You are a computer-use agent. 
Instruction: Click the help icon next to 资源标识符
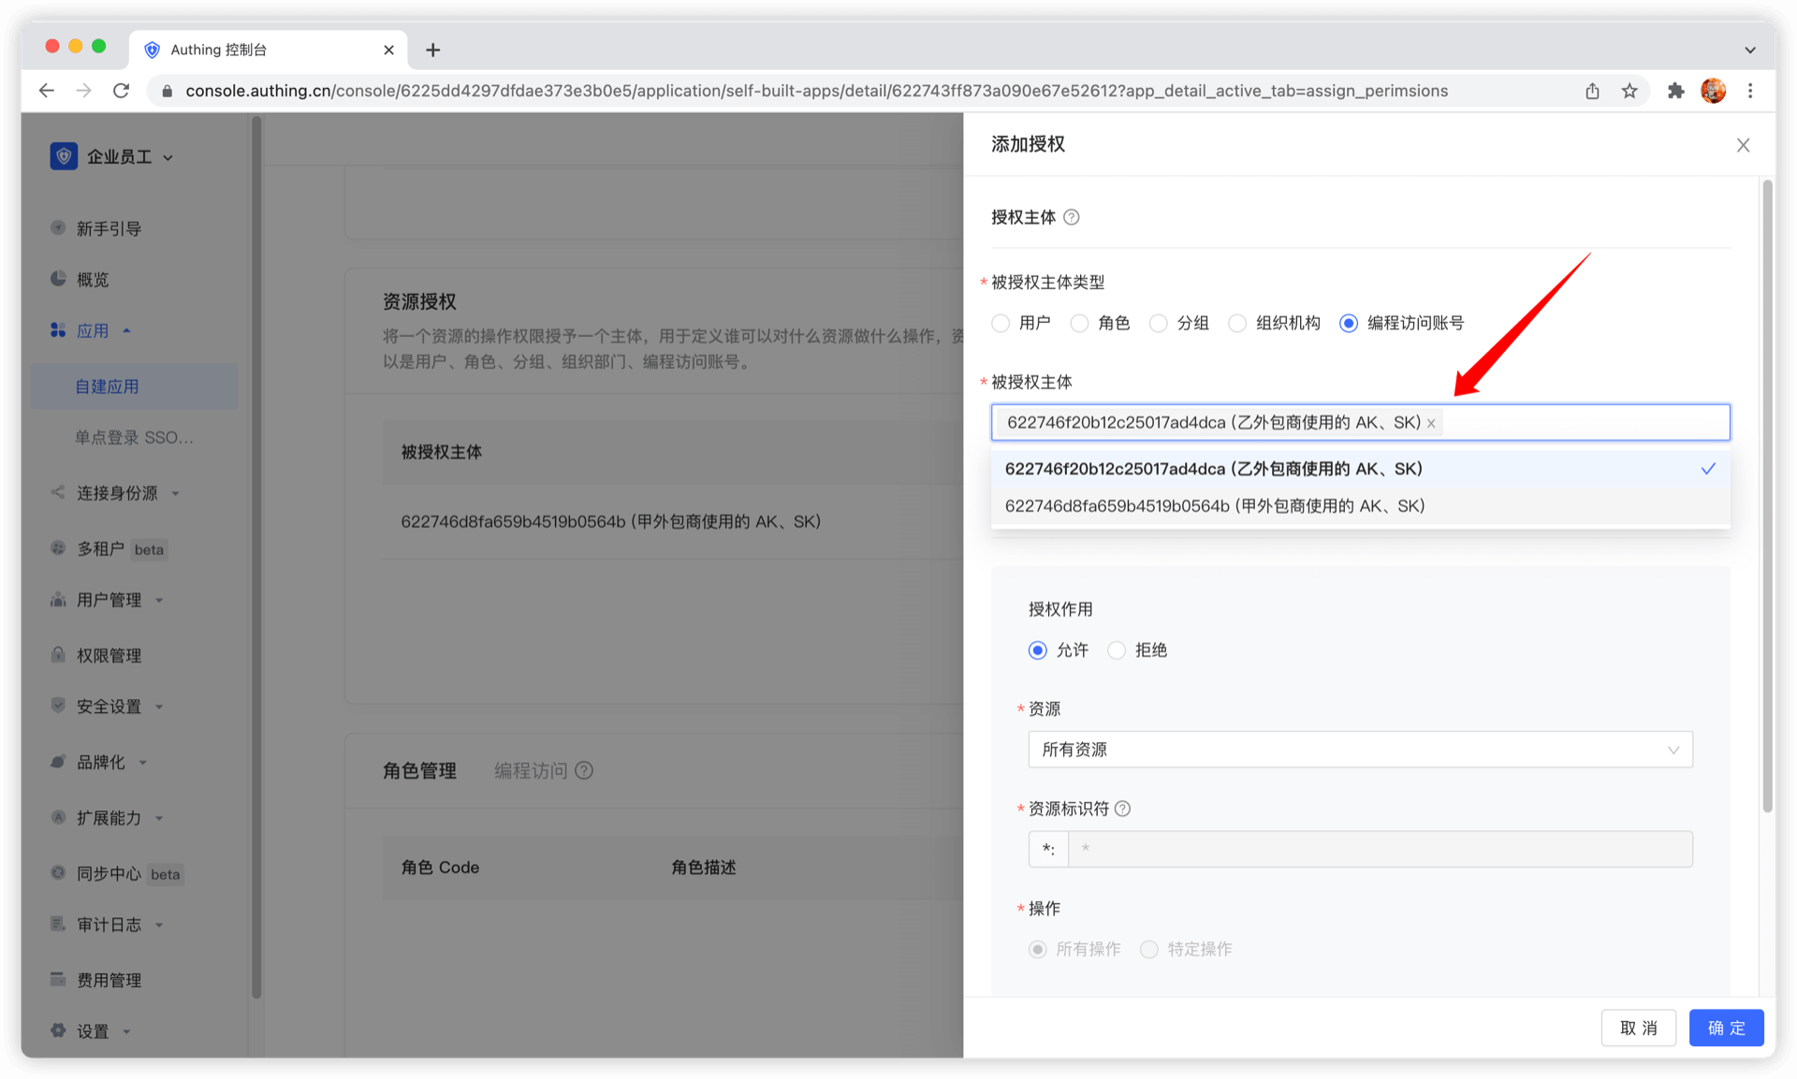[x=1122, y=809]
